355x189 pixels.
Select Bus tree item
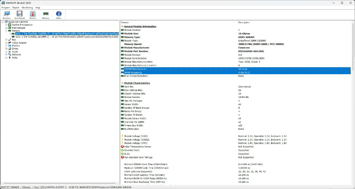(x=14, y=39)
